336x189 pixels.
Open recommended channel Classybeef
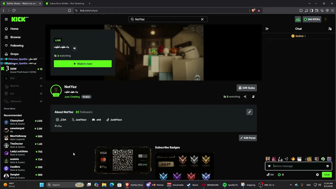tap(23, 122)
